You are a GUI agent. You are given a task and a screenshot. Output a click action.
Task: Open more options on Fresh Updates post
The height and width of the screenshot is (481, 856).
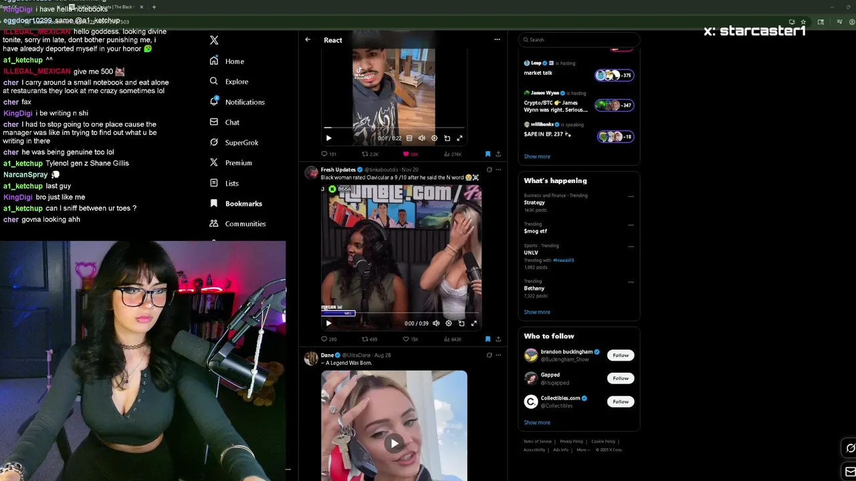498,170
